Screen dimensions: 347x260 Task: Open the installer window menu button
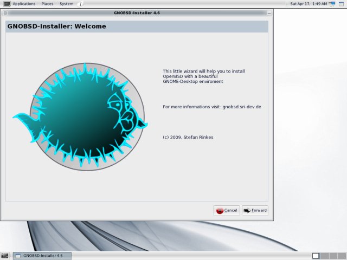(5, 13)
